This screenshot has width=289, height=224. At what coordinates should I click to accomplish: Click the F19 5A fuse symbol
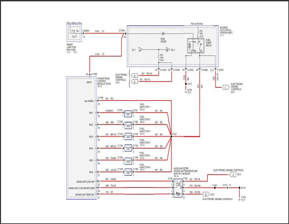(x=75, y=33)
